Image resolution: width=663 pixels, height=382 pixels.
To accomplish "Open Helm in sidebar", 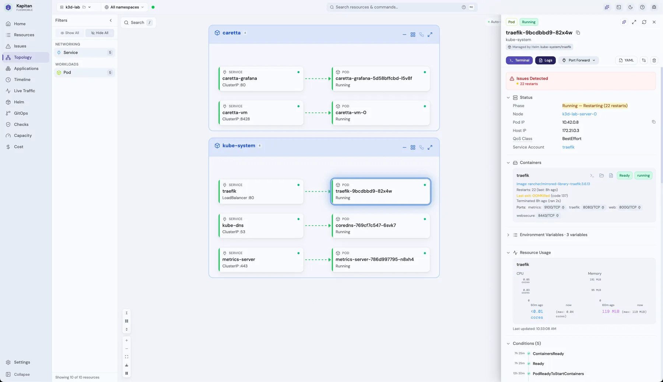I will click(25, 102).
